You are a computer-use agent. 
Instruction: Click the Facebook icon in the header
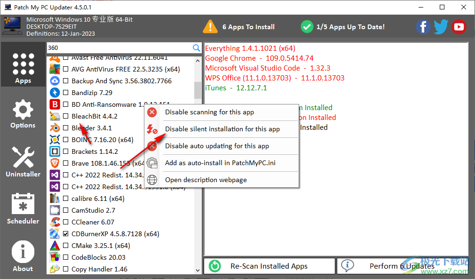(x=423, y=27)
